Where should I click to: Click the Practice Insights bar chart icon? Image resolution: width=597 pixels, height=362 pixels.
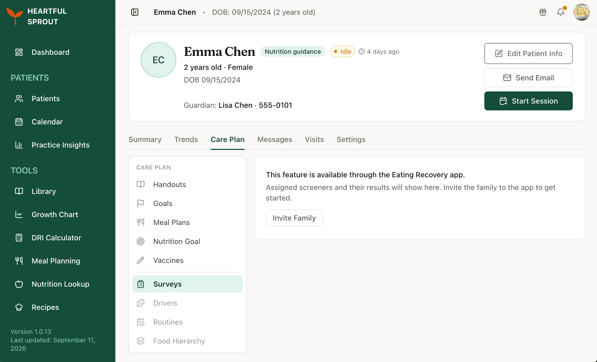pyautogui.click(x=19, y=145)
